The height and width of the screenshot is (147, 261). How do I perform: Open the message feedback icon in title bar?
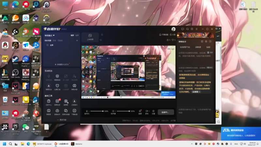183,29
